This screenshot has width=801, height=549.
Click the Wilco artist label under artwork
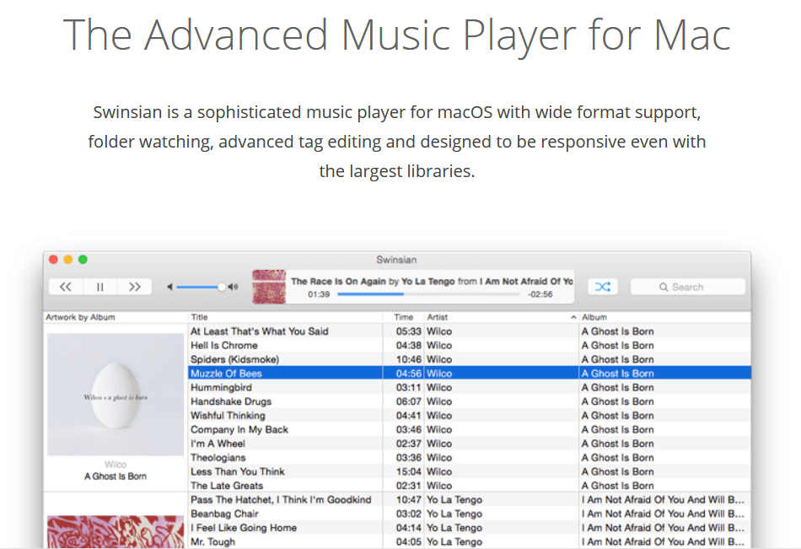coord(116,464)
